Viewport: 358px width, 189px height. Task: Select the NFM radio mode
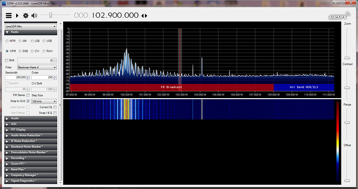[7, 41]
